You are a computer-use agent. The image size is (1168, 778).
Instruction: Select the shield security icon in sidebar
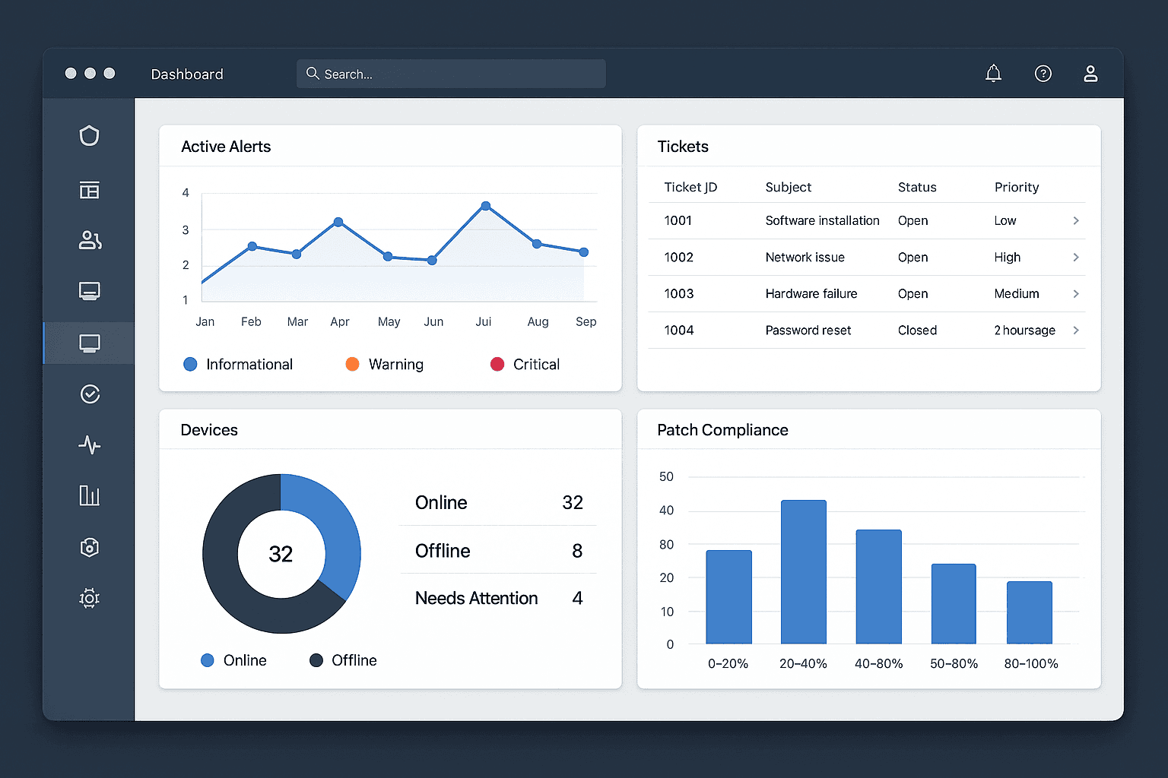click(x=89, y=135)
